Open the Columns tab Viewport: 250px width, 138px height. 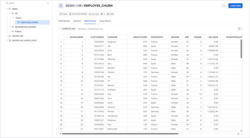point(77,21)
